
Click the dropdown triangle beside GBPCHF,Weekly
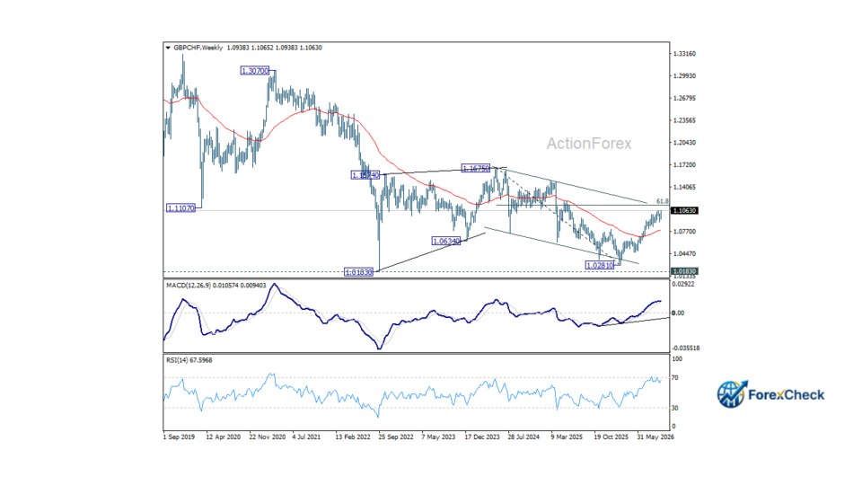(168, 48)
